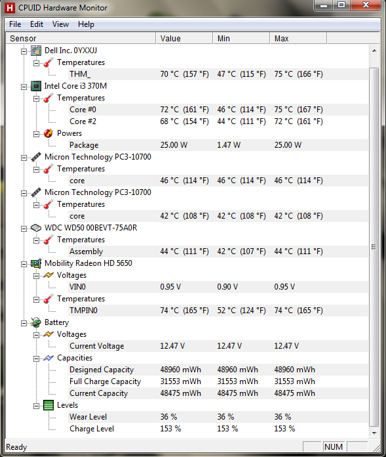This screenshot has height=457, width=386.
Task: Click the voltage icon under Mobility Radeon HD 5650
Action: (48, 275)
